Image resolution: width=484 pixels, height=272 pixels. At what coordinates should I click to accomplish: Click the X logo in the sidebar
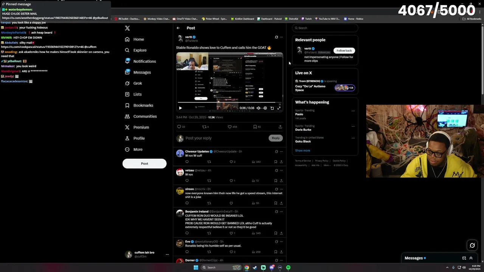pos(127,28)
